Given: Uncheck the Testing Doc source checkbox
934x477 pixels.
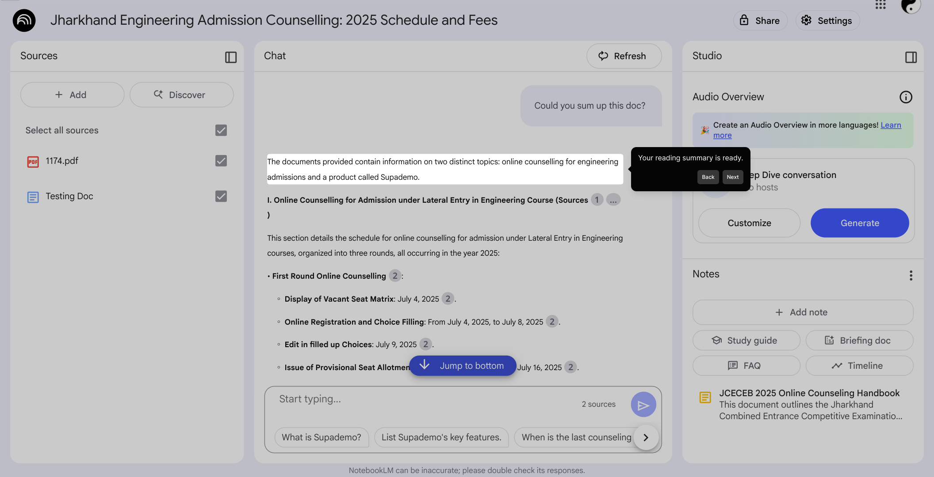Looking at the screenshot, I should (x=221, y=196).
